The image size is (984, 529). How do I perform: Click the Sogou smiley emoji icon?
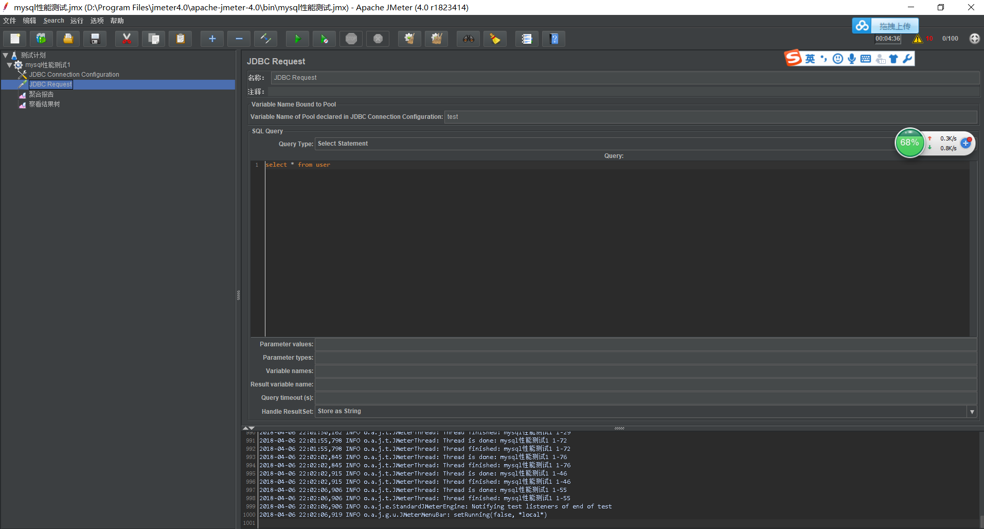point(838,59)
